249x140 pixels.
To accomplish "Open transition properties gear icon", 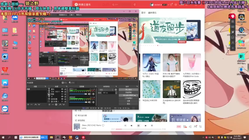I will tap(116, 90).
